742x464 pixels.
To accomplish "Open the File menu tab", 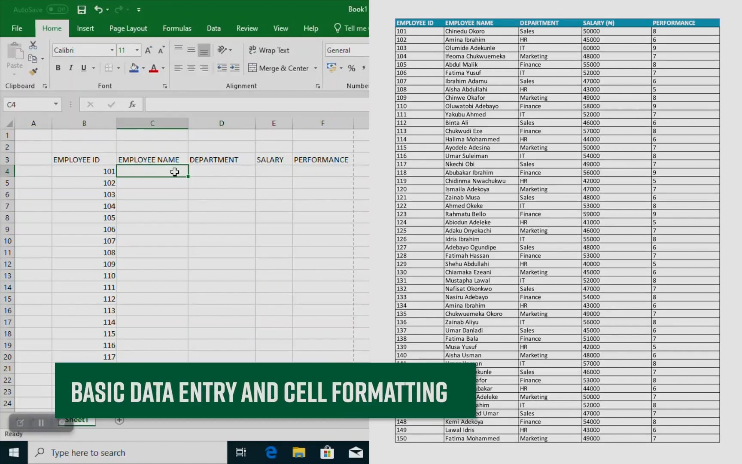I will 17,28.
